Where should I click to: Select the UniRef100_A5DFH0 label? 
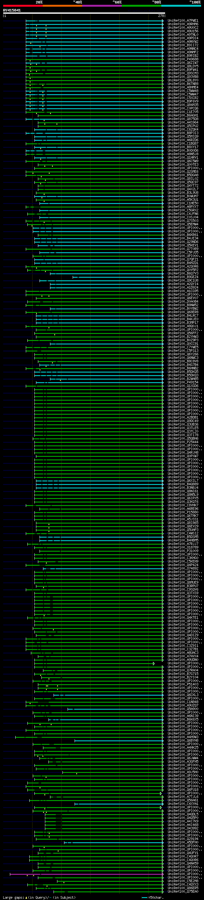(x=183, y=842)
